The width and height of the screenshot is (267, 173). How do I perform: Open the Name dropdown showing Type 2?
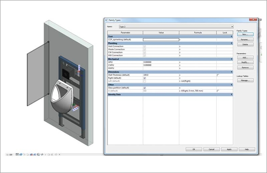[176, 27]
